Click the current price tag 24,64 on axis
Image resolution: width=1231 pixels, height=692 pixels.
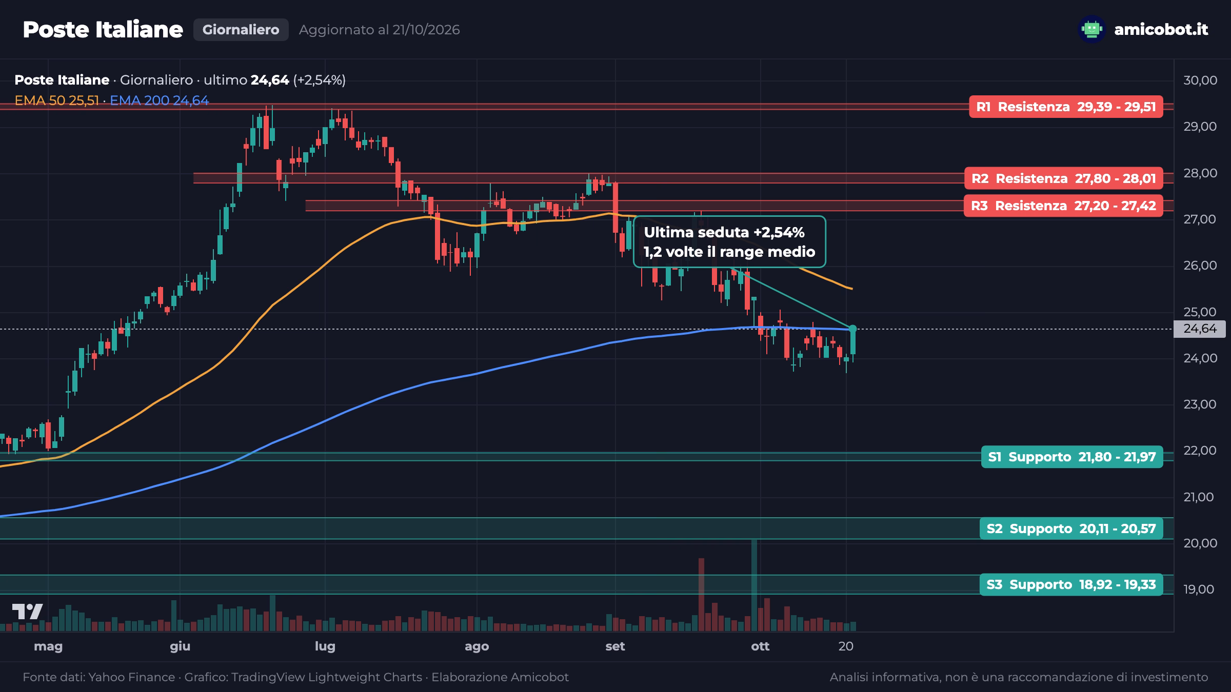(x=1199, y=329)
